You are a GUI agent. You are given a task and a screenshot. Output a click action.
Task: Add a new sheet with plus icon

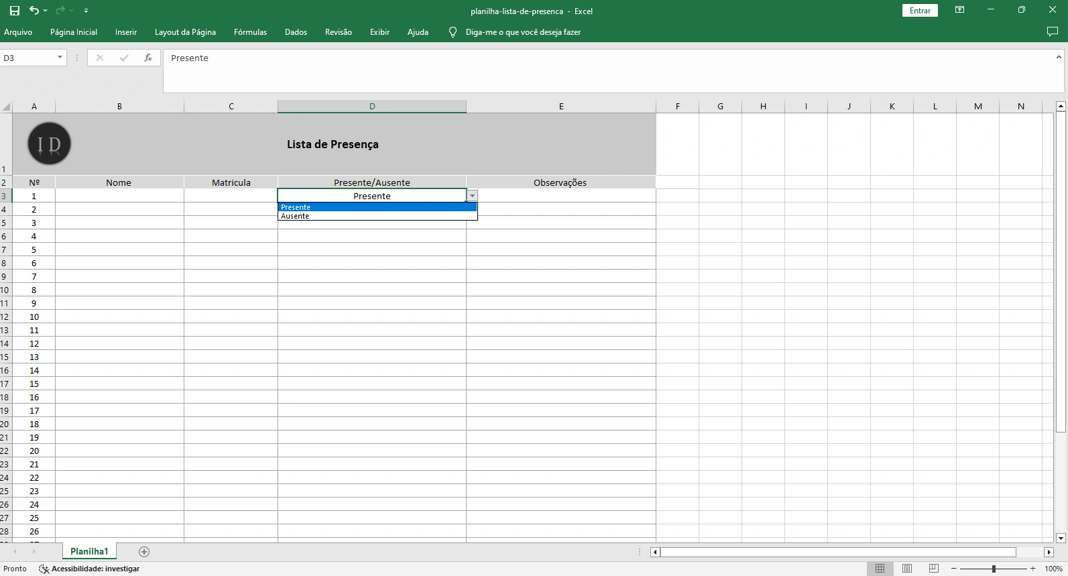[143, 552]
